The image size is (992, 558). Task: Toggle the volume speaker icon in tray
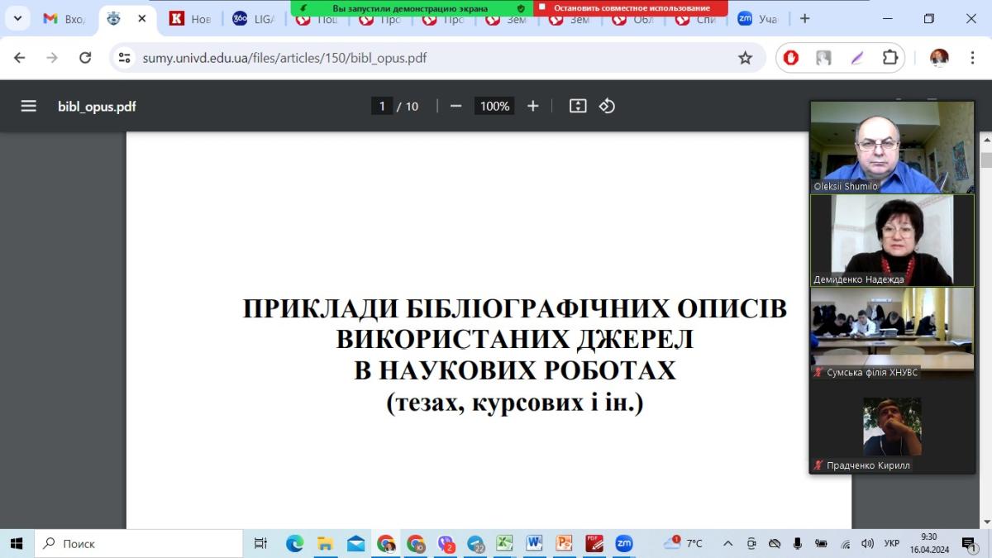(867, 543)
